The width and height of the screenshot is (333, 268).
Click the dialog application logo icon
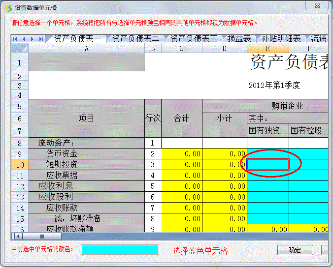pyautogui.click(x=8, y=8)
